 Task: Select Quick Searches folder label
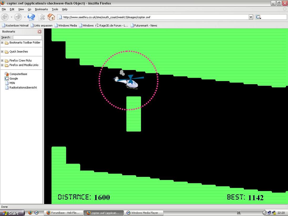click(x=19, y=52)
